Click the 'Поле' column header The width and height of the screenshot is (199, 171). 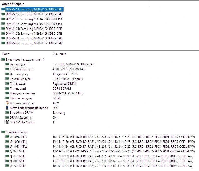click(5, 54)
